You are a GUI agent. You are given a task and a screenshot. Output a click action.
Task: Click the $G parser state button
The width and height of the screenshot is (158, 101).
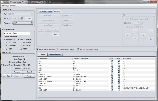pos(41,35)
